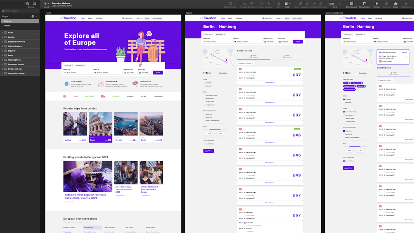Click the Rome trip card thumbnail

pyautogui.click(x=100, y=124)
